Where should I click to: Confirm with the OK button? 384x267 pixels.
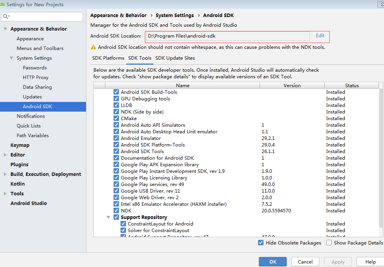tap(272, 262)
